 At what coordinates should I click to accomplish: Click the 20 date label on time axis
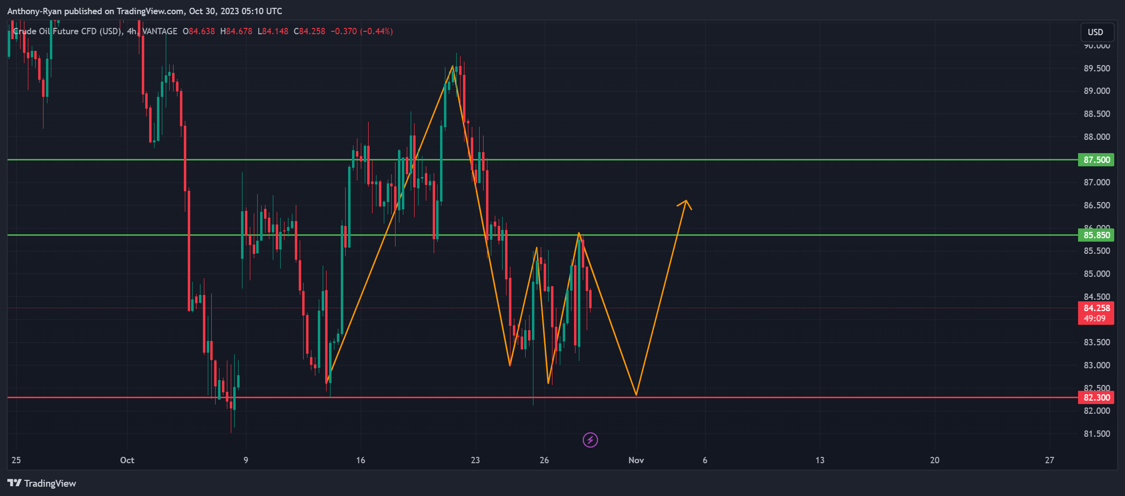tap(935, 460)
